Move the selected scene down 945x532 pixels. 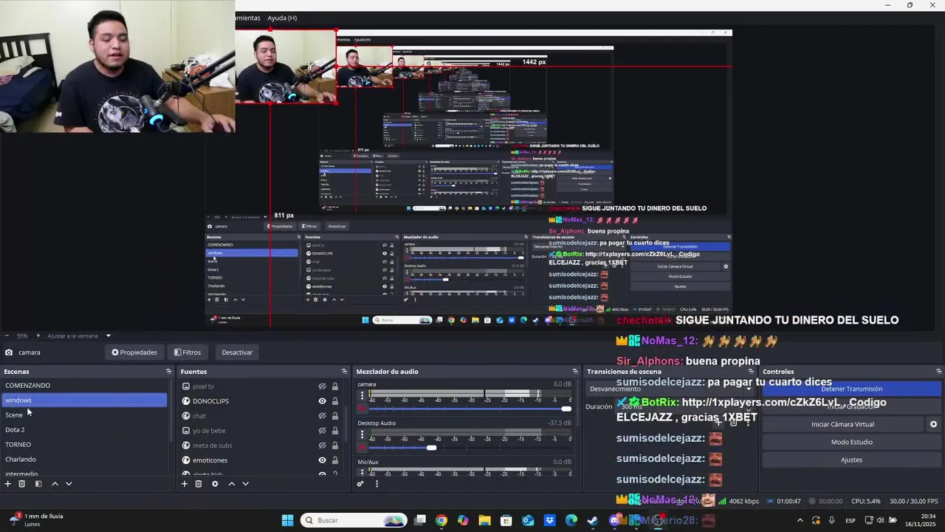(x=69, y=484)
